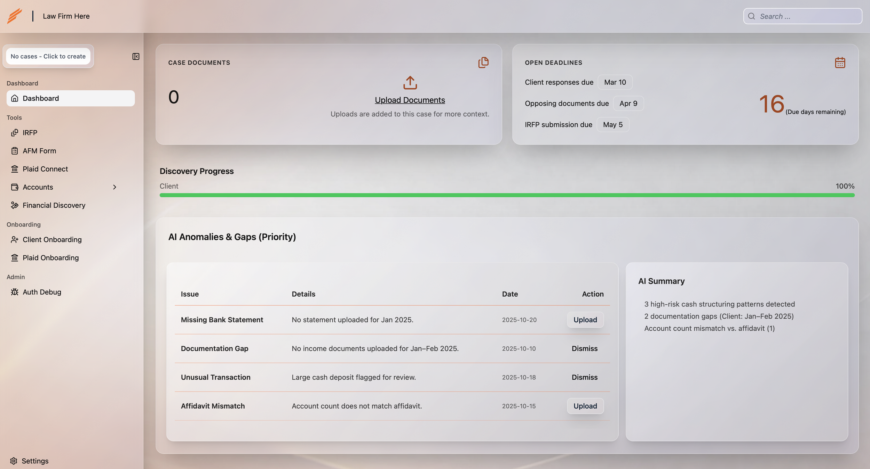Open Financial Discovery page
Viewport: 870px width, 469px height.
(x=54, y=205)
